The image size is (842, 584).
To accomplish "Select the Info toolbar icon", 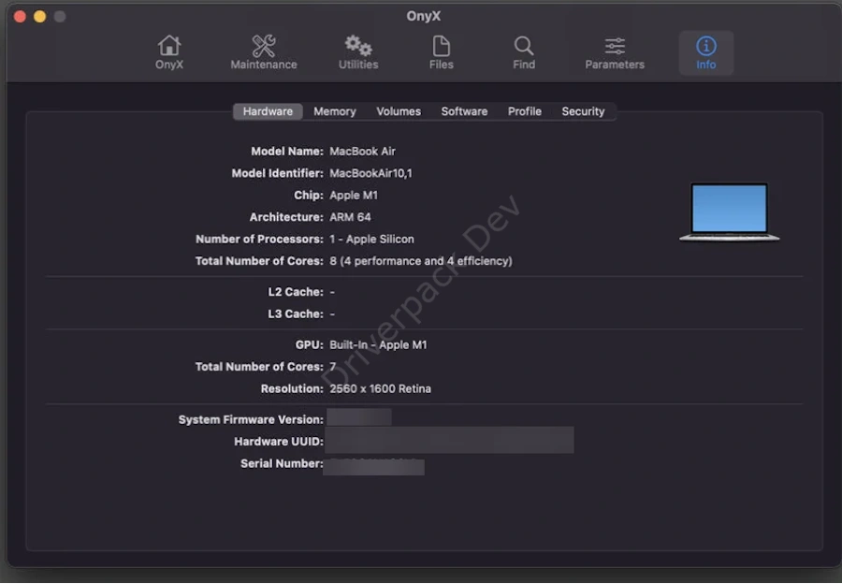I will [x=705, y=52].
